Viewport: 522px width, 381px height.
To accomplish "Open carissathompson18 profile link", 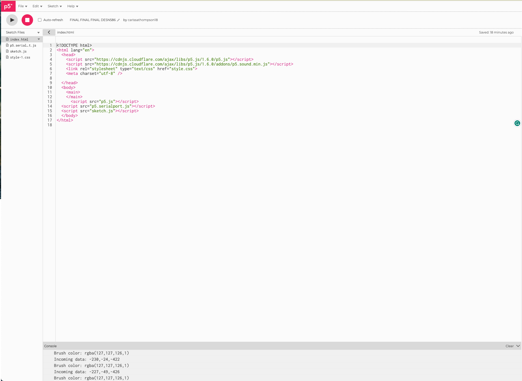I will [143, 20].
